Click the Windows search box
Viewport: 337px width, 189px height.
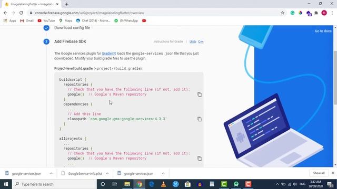click(x=54, y=184)
